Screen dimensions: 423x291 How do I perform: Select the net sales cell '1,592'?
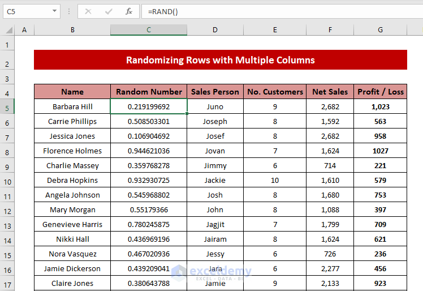[330, 121]
